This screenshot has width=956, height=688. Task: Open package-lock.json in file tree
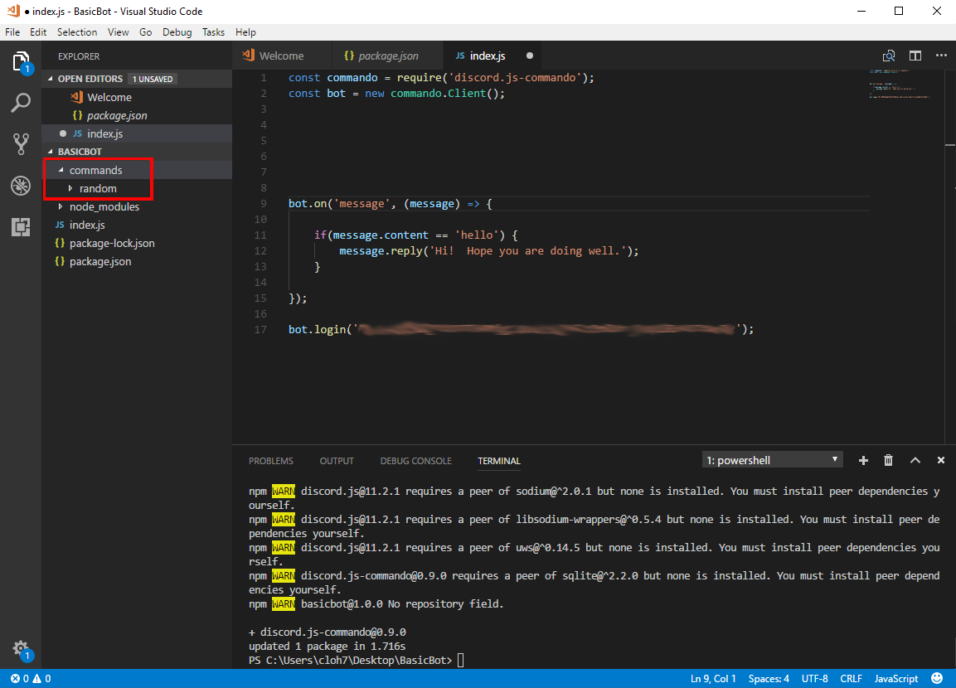tap(137, 243)
